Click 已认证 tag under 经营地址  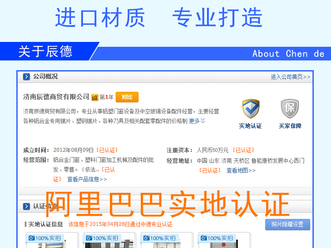coord(210,170)
